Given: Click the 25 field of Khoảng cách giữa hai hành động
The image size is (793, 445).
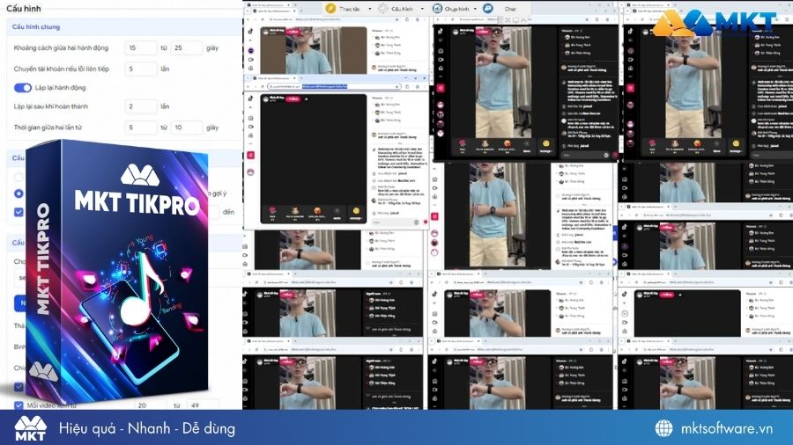Looking at the screenshot, I should pos(186,48).
